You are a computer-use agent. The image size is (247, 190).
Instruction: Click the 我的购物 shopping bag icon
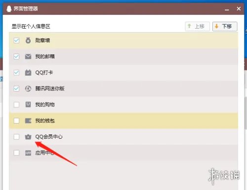(28, 104)
